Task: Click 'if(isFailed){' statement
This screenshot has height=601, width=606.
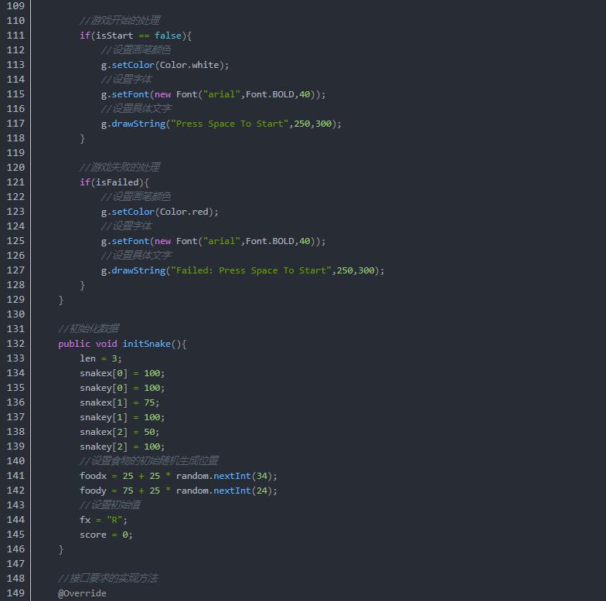Action: tap(114, 182)
